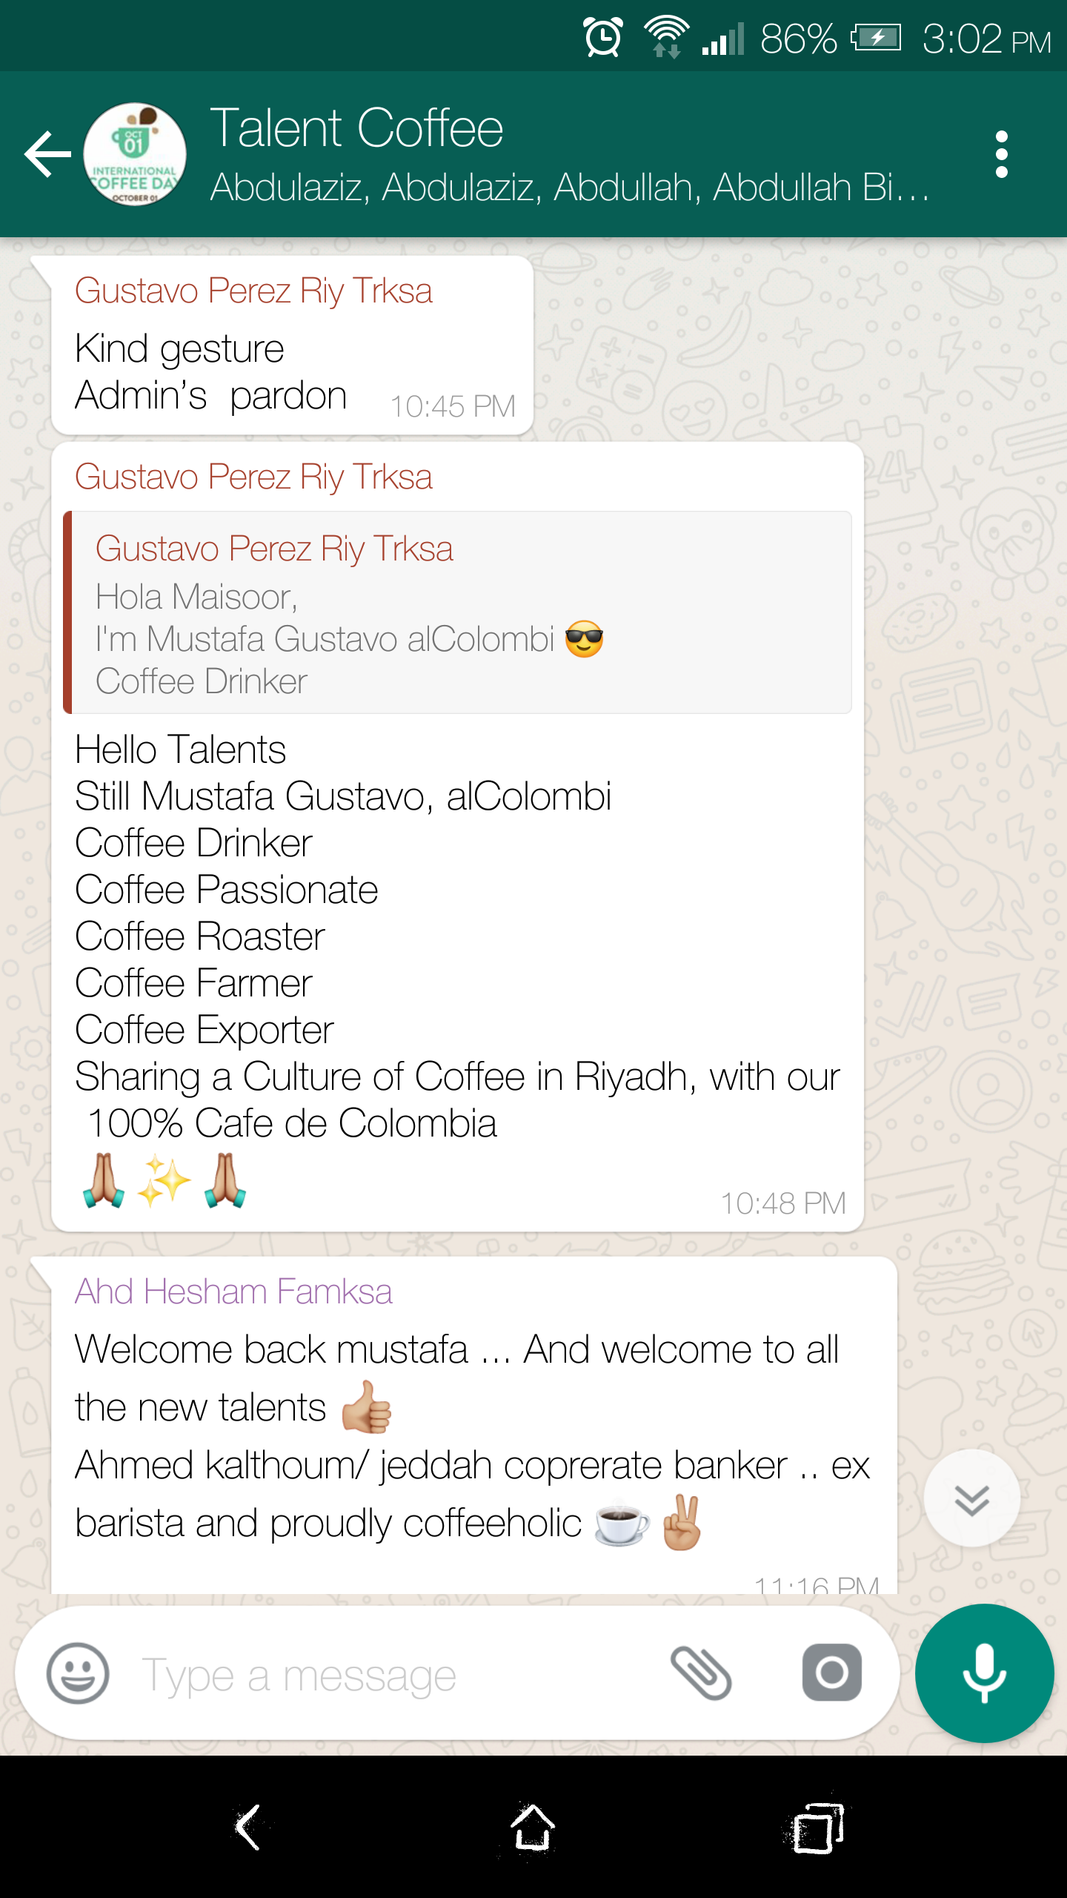1067x1898 pixels.
Task: Open the emoji picker
Action: pos(78,1673)
